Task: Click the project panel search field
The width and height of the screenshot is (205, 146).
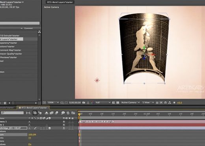Action: (20, 23)
